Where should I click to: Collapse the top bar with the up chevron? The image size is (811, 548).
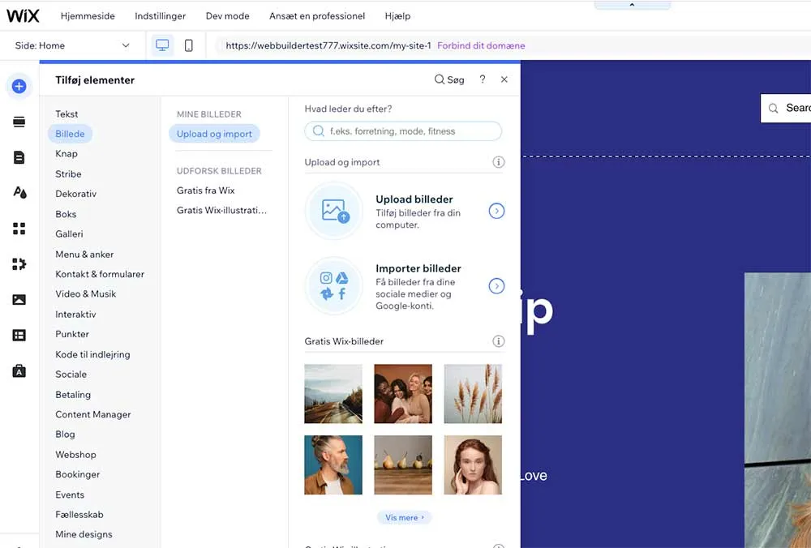tap(632, 5)
